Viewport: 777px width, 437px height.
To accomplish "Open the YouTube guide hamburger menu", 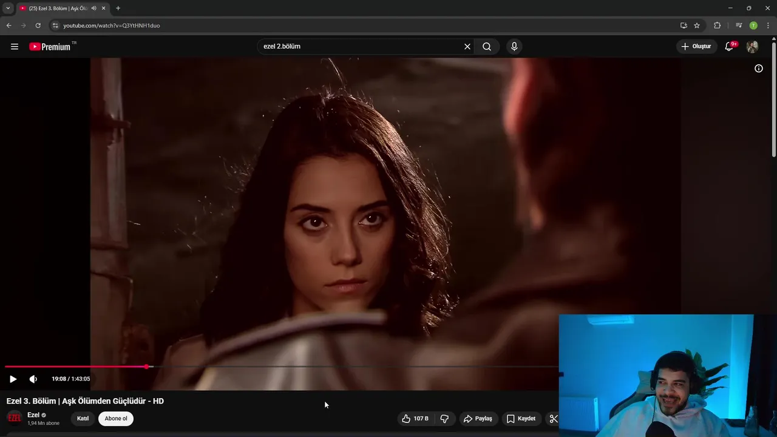I will (15, 47).
